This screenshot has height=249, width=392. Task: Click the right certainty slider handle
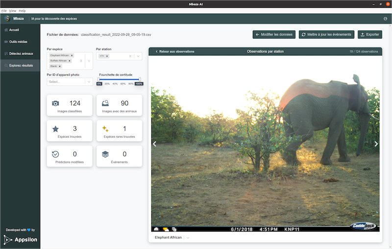click(140, 79)
